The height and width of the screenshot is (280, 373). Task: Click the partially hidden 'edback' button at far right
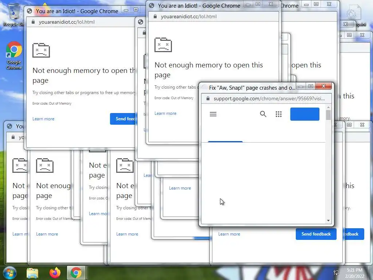click(353, 234)
